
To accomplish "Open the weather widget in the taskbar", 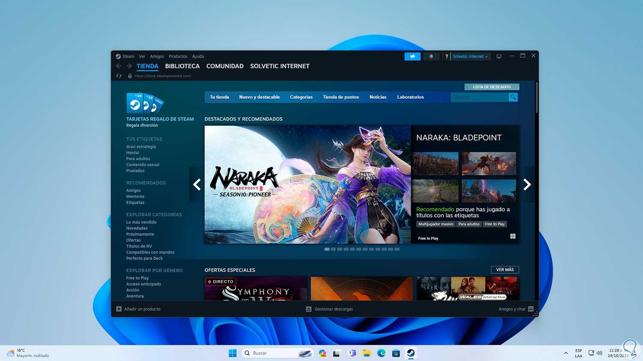I will coord(28,353).
